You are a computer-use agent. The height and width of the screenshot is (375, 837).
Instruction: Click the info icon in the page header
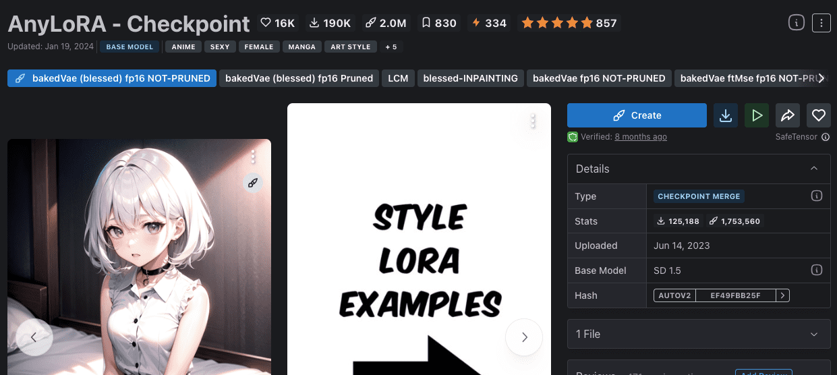[797, 23]
